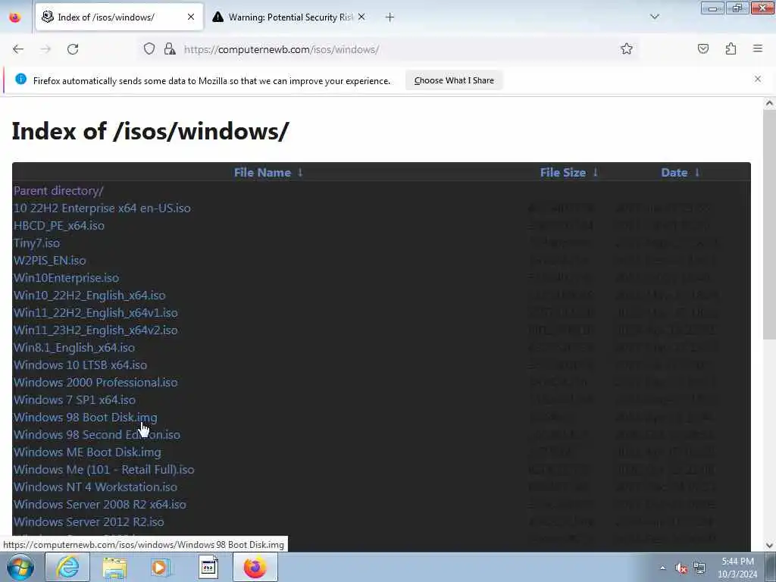This screenshot has height=582, width=776.
Task: Click the Windows 98 Boot Disk.img link
Action: coord(85,418)
